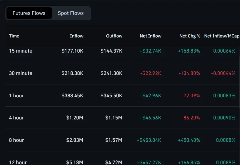Select the 15 minute row label
The image size is (240, 165).
pos(21,51)
